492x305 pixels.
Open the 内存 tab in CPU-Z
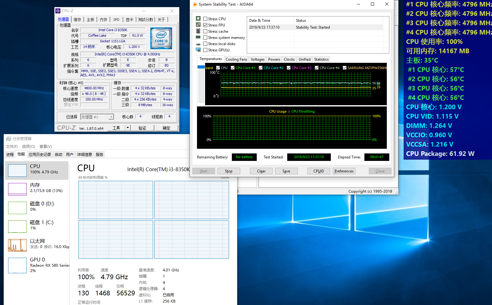click(x=103, y=20)
